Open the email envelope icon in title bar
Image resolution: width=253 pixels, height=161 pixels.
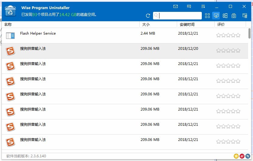point(176,6)
